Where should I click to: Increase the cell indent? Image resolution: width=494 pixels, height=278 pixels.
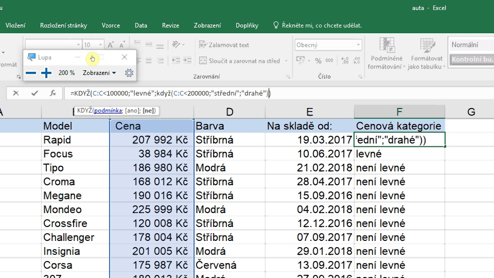click(188, 61)
